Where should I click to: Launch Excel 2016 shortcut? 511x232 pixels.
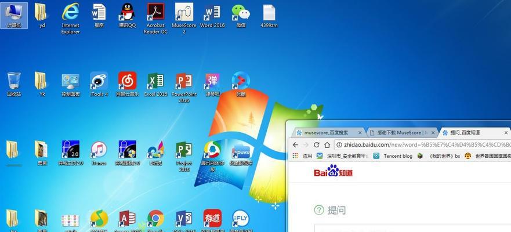[x=155, y=84]
